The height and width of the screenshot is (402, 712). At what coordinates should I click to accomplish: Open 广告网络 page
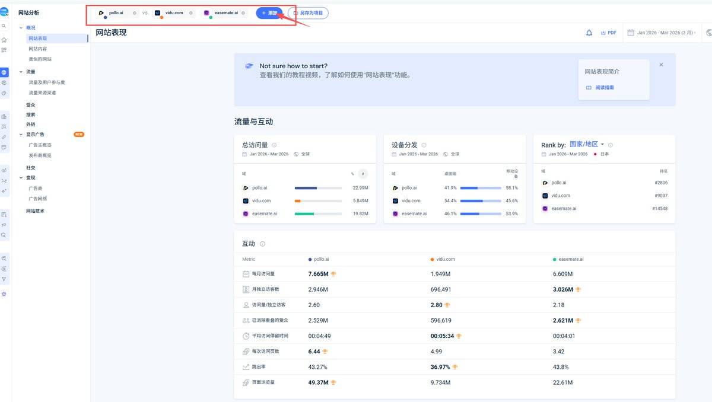38,199
